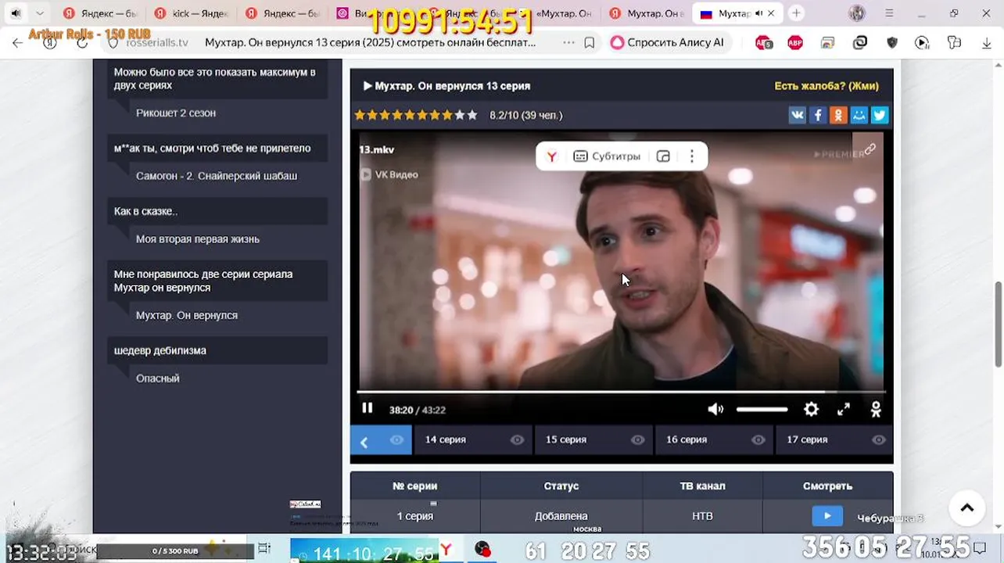This screenshot has height=563, width=1004.
Task: Share on VK via social icon
Action: coord(797,115)
